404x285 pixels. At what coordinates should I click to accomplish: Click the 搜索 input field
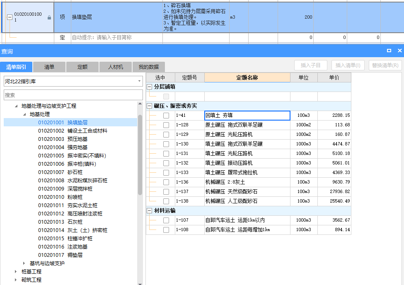click(x=73, y=95)
